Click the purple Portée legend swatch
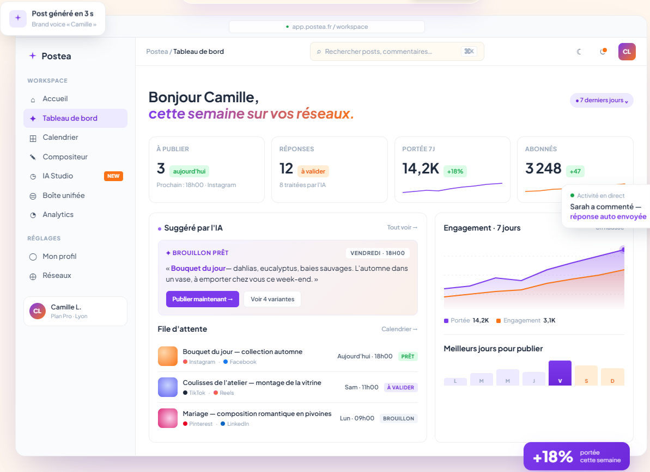650x472 pixels. pos(446,321)
